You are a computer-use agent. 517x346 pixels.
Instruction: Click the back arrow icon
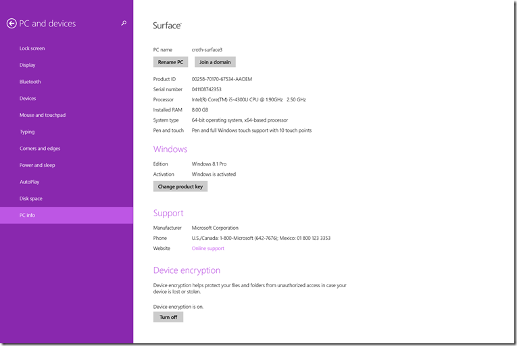(11, 24)
